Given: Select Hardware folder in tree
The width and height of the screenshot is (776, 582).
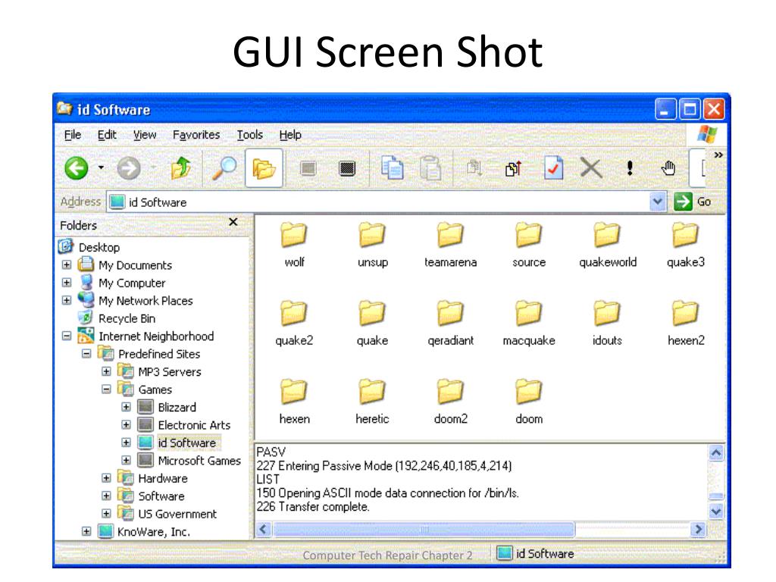Looking at the screenshot, I should (163, 479).
